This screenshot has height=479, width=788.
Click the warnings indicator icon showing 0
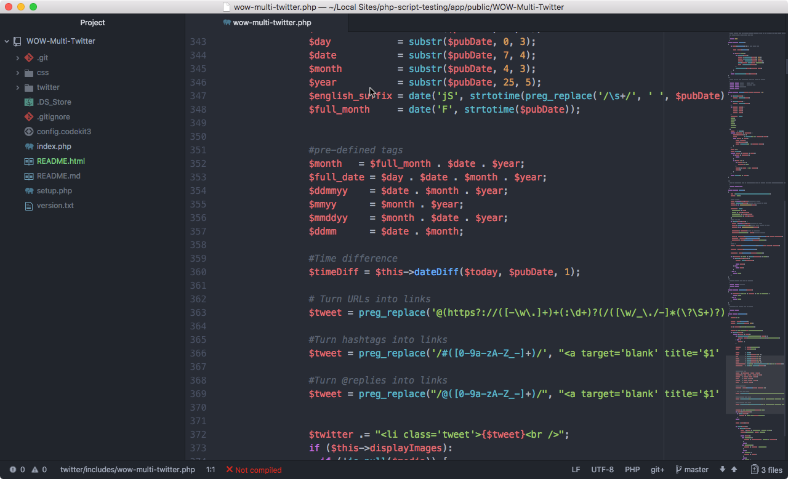click(34, 469)
